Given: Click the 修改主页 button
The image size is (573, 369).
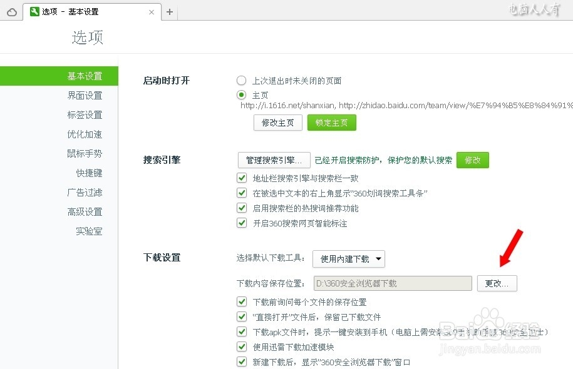Looking at the screenshot, I should coord(277,123).
